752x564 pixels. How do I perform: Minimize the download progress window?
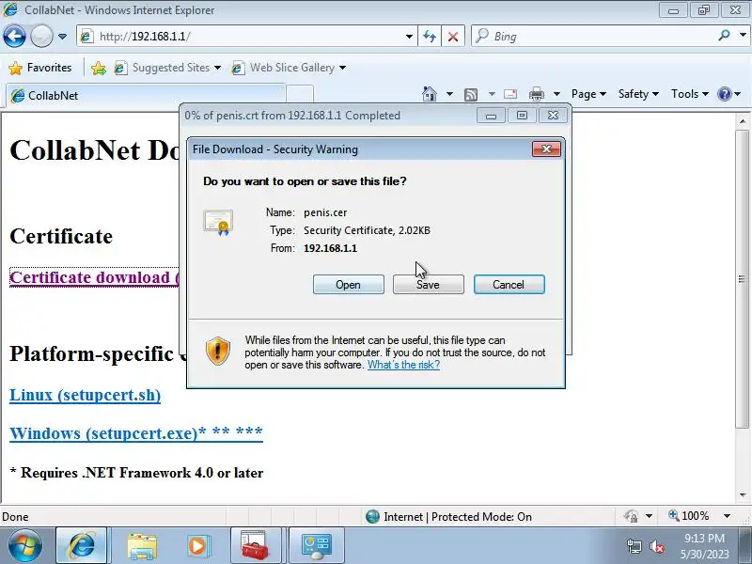[x=491, y=116]
